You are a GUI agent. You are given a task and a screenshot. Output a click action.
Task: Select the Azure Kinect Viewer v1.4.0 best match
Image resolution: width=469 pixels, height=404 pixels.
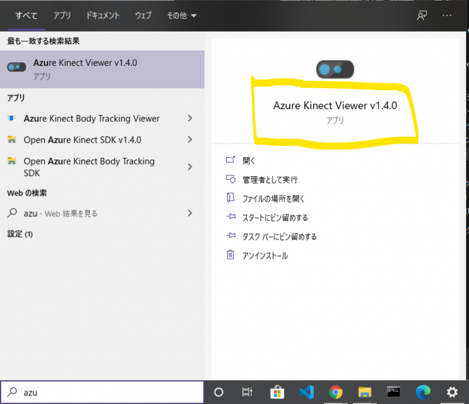tap(103, 69)
